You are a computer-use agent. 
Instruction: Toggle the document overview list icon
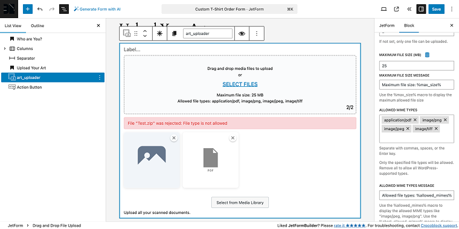[x=64, y=9]
